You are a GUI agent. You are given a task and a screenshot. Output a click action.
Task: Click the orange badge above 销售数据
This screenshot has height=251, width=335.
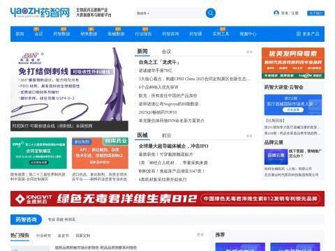(x=91, y=29)
